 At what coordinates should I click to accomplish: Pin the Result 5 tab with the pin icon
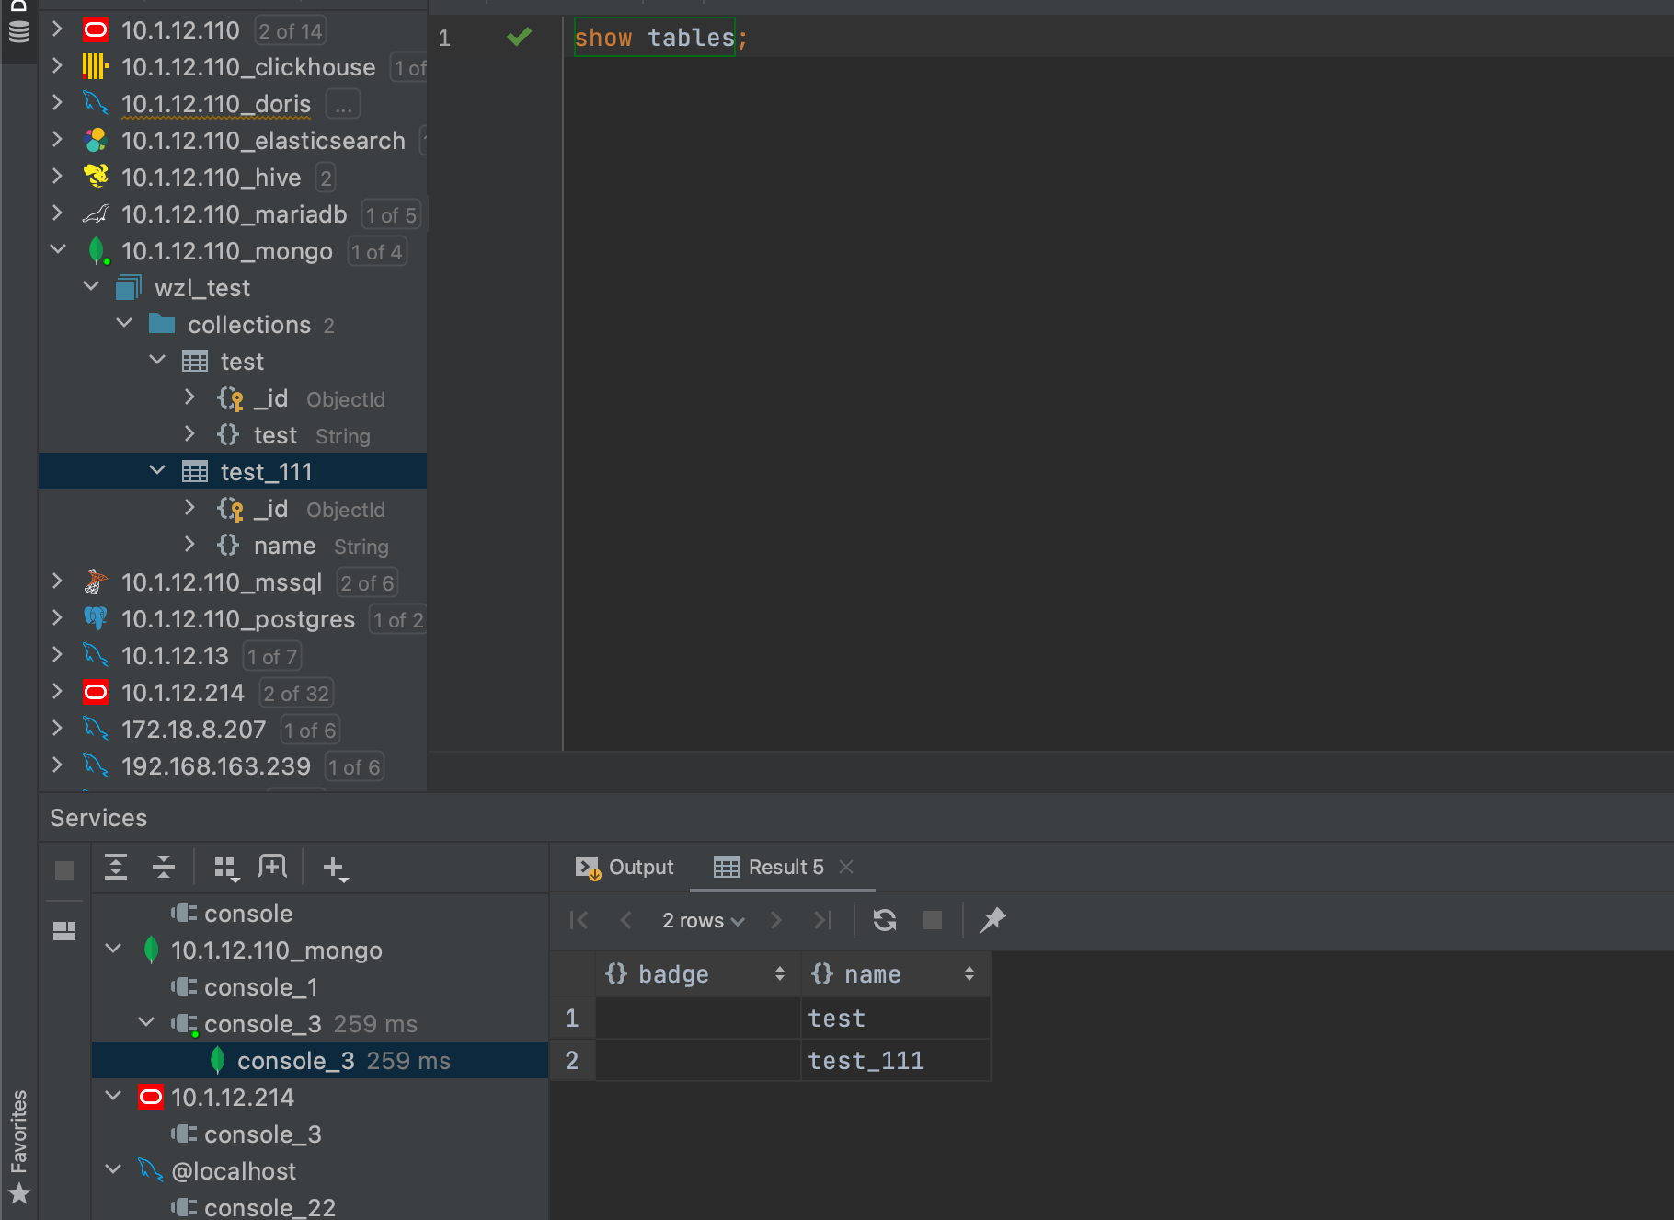pyautogui.click(x=992, y=920)
